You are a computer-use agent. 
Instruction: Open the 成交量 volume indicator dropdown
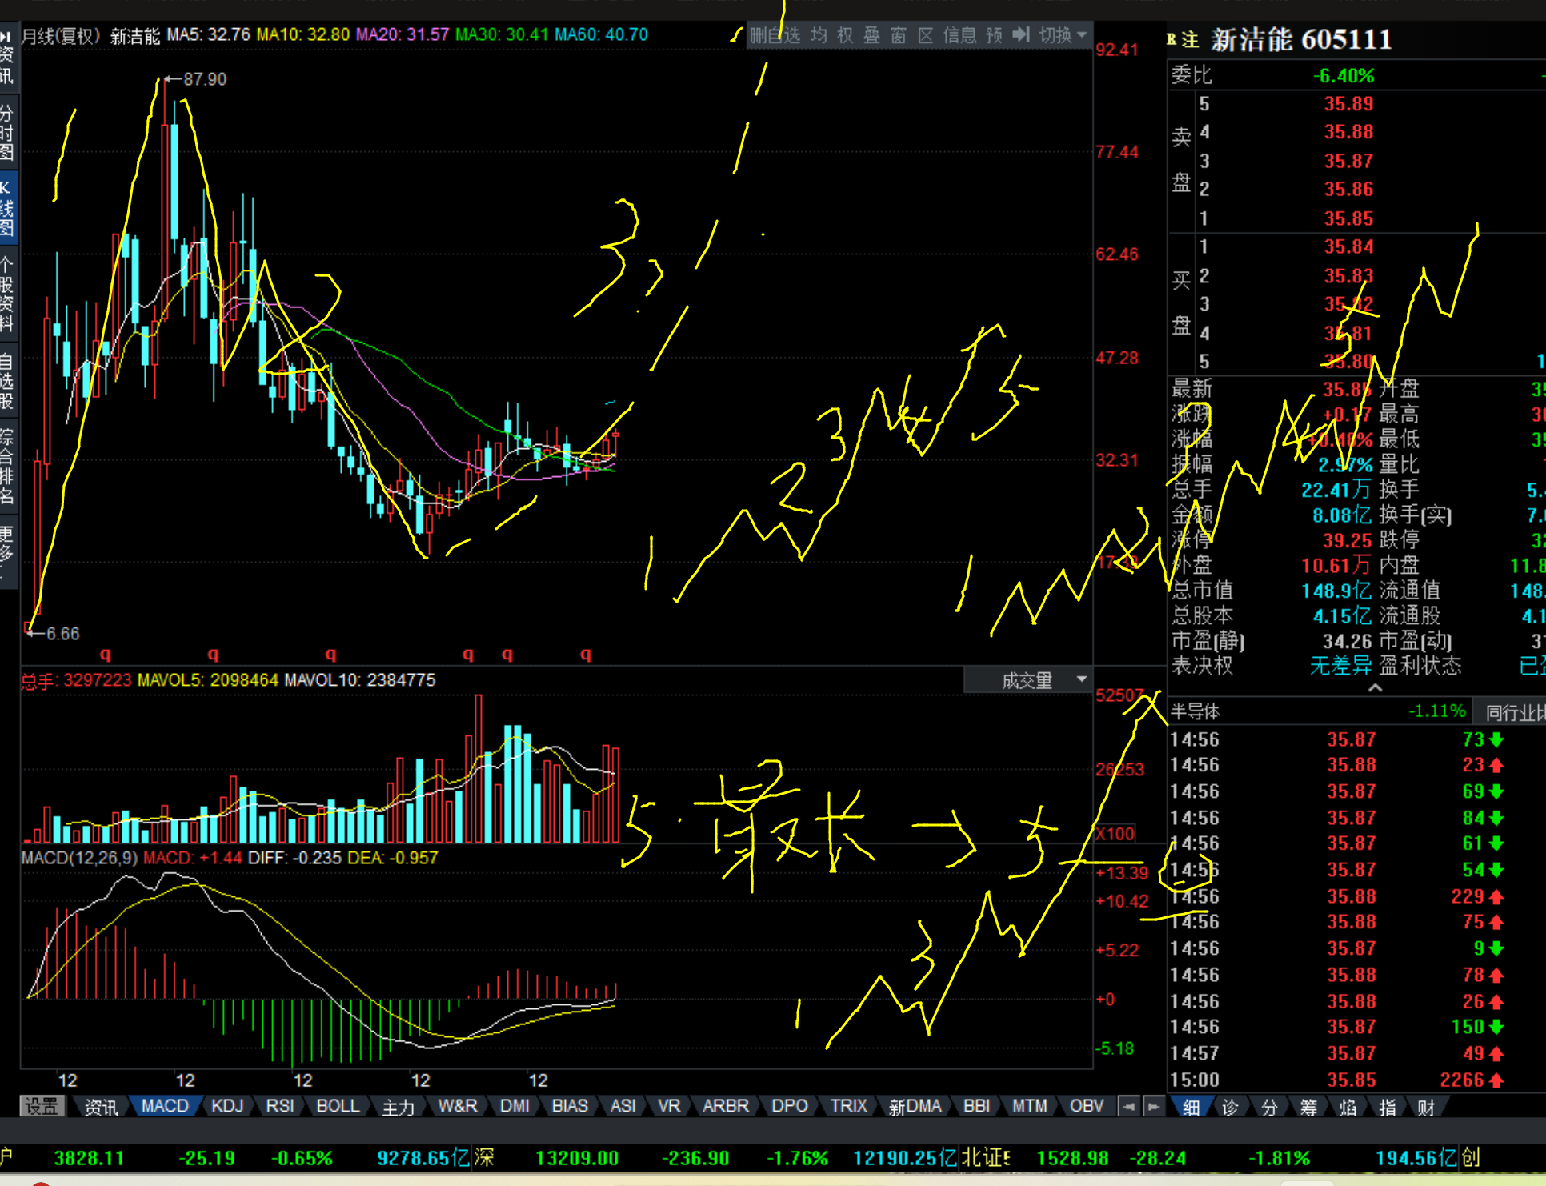pyautogui.click(x=1028, y=680)
